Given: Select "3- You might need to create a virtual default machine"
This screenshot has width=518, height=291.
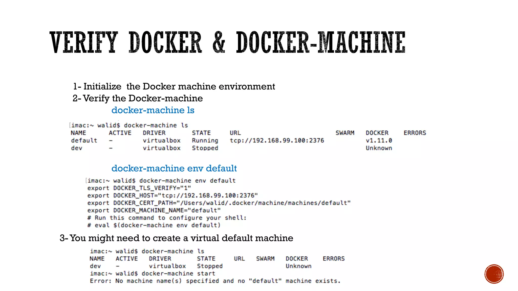Looking at the screenshot, I should point(176,238).
